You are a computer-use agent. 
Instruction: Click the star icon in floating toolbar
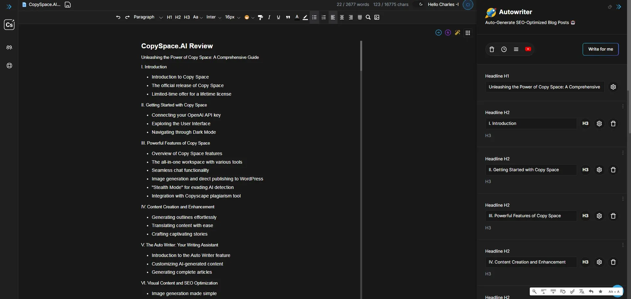601,291
